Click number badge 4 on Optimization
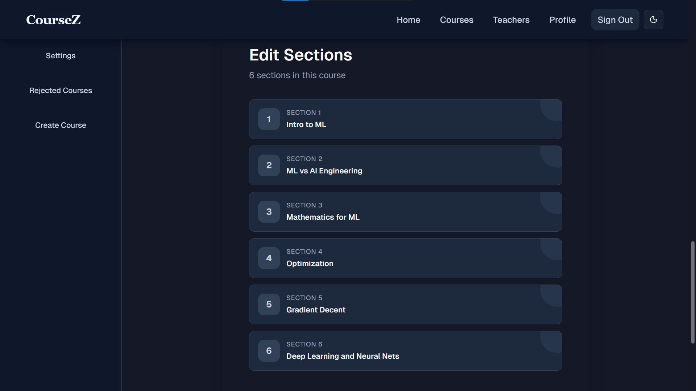Screen dimensions: 696x391 pos(269,258)
